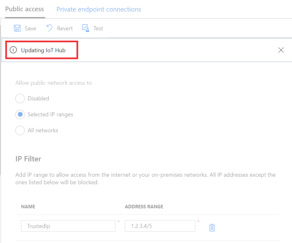This screenshot has width=292, height=243.
Task: Delete the TrustedIp rule via trash icon
Action: tap(212, 227)
